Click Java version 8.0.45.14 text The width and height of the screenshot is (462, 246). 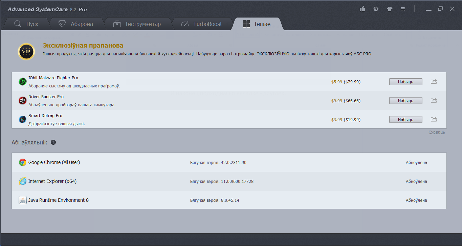pyautogui.click(x=215, y=200)
